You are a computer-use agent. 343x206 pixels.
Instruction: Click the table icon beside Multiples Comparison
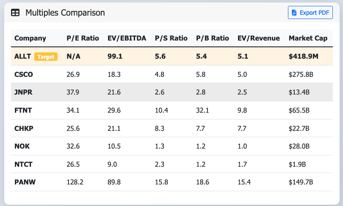(15, 13)
